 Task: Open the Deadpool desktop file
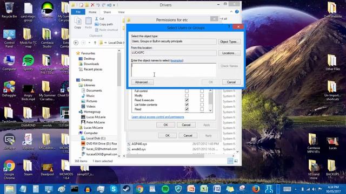click(47, 169)
